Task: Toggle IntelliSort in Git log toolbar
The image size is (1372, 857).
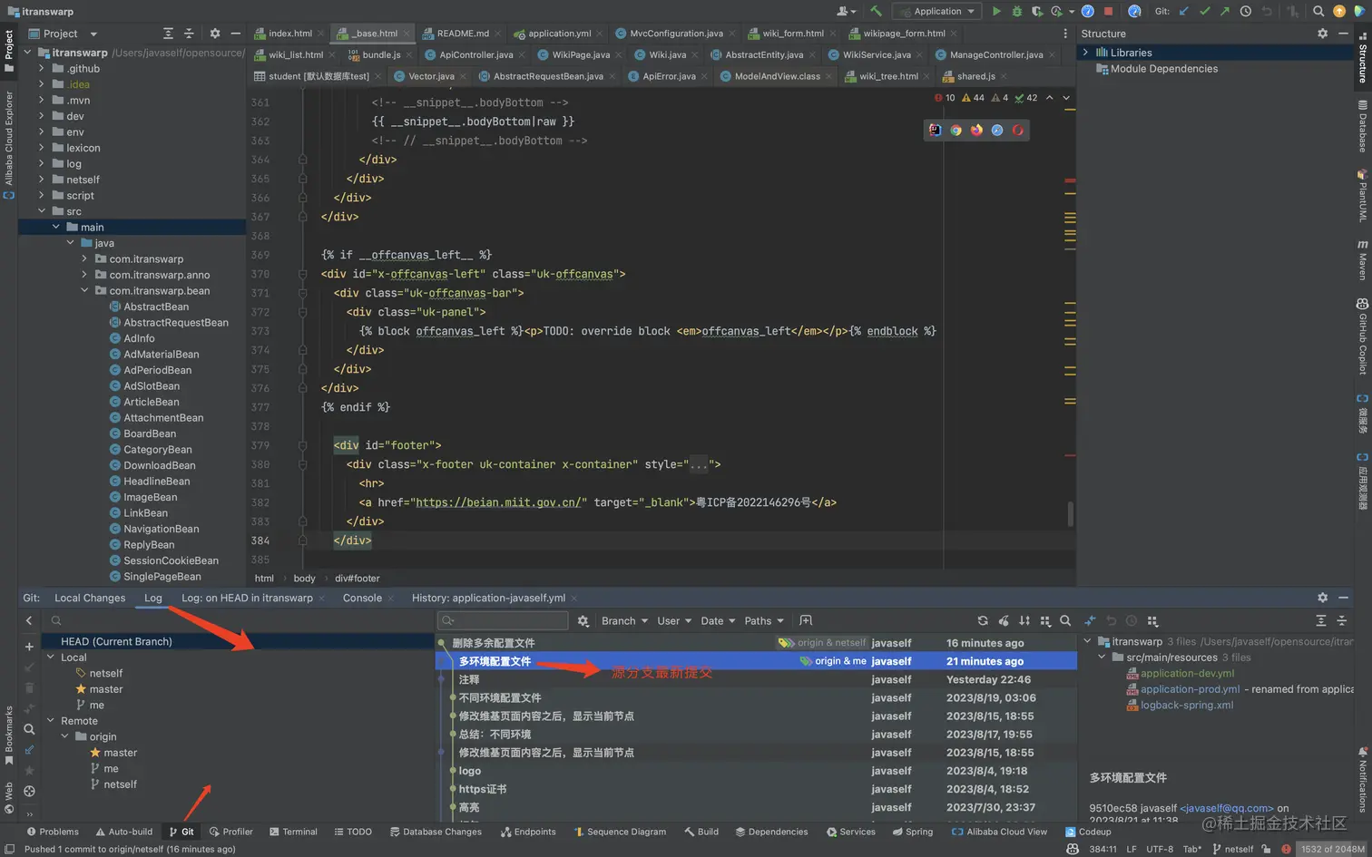Action: click(x=1024, y=620)
